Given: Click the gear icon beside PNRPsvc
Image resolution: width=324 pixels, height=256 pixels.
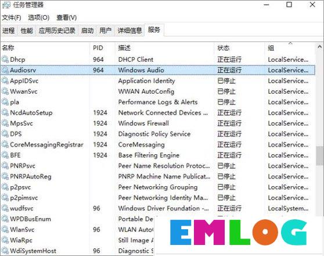Looking at the screenshot, I should [x=5, y=166].
